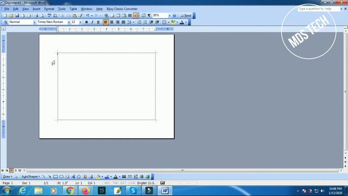Expand the Borders dropdown arrow
The height and width of the screenshot is (196, 348).
[x=169, y=22]
